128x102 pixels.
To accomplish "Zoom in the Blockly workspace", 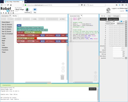I will click(63, 68).
